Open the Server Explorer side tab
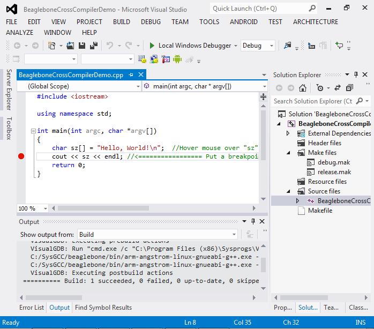Viewport: 374px width, 329px height. [9, 89]
